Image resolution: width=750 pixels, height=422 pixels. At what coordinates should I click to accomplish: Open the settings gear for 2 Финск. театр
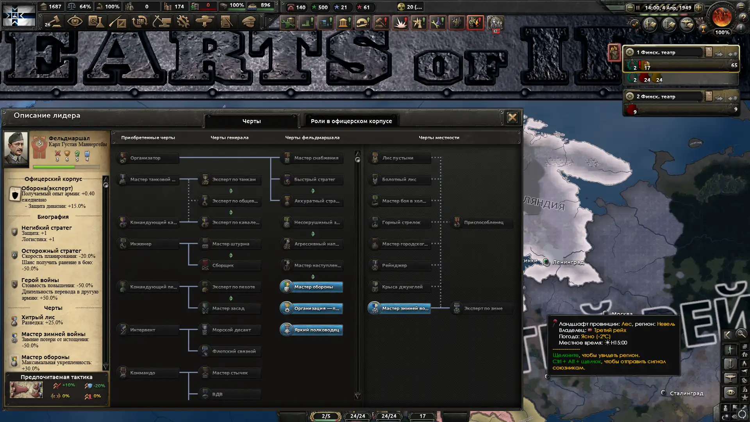point(630,96)
